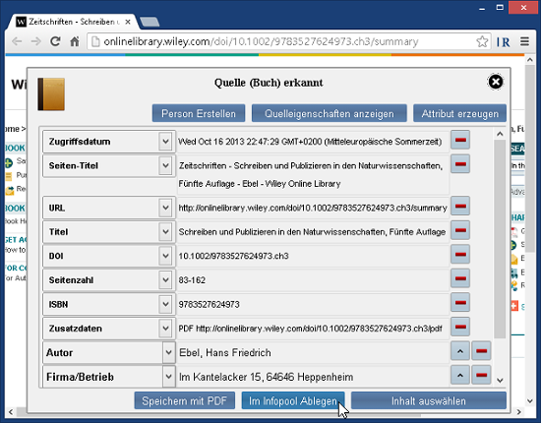The width and height of the screenshot is (541, 423).
Task: Click Speichern mit PDF button
Action: (185, 400)
